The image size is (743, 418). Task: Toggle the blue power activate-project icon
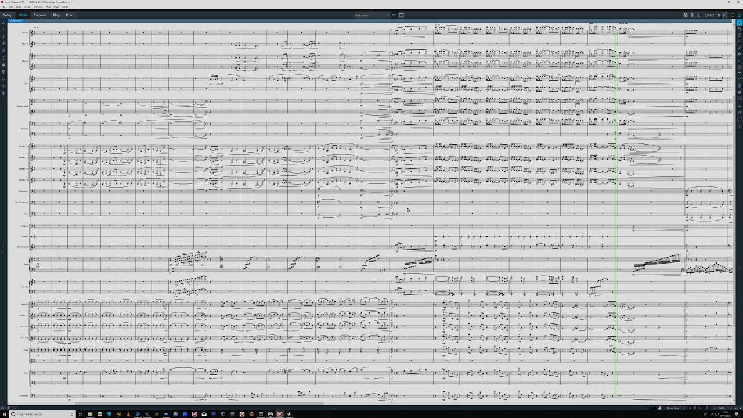(739, 15)
